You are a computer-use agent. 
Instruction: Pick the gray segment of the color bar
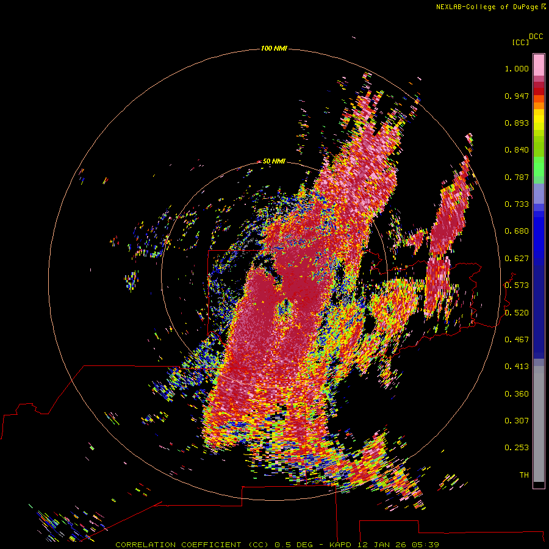tap(539, 424)
